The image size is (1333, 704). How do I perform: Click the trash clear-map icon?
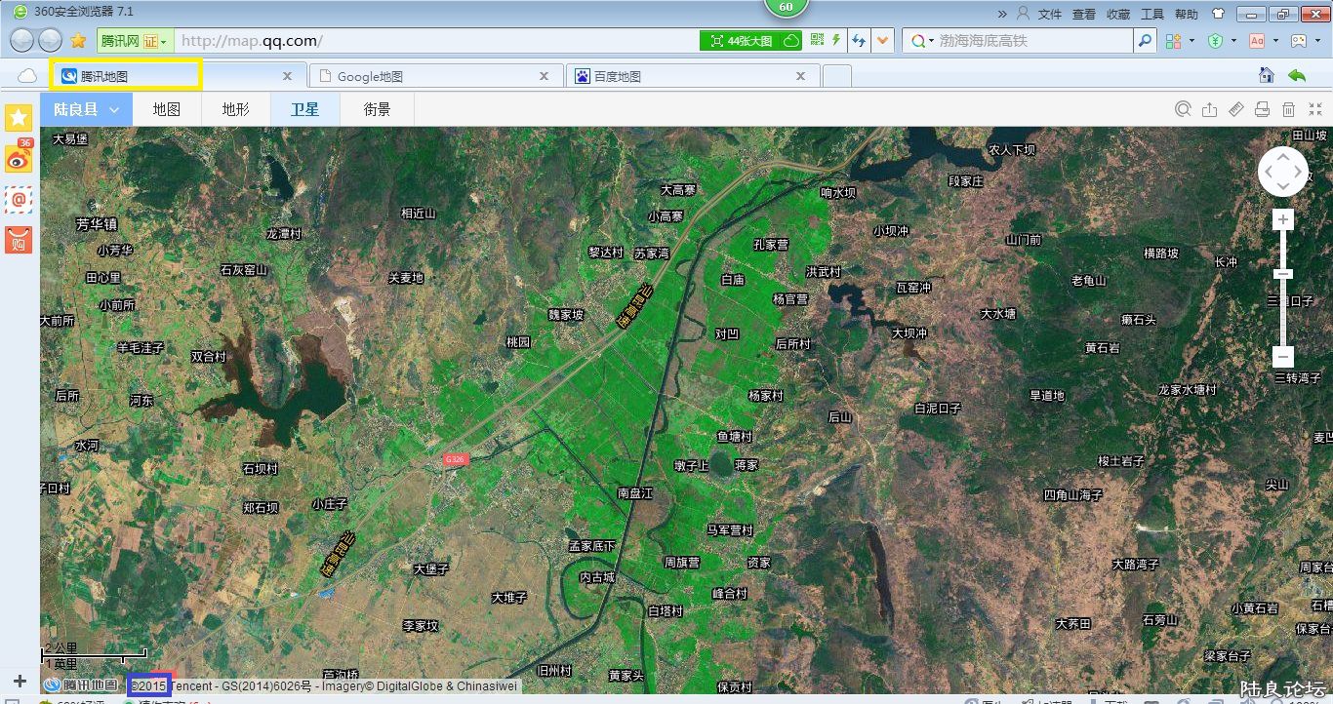click(x=1288, y=109)
